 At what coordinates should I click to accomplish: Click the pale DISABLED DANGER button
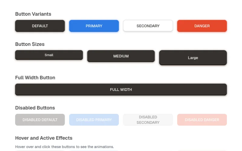(x=202, y=120)
